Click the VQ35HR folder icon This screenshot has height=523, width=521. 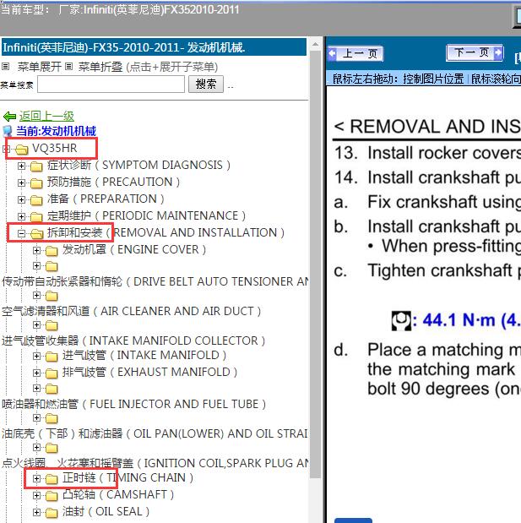tap(22, 149)
